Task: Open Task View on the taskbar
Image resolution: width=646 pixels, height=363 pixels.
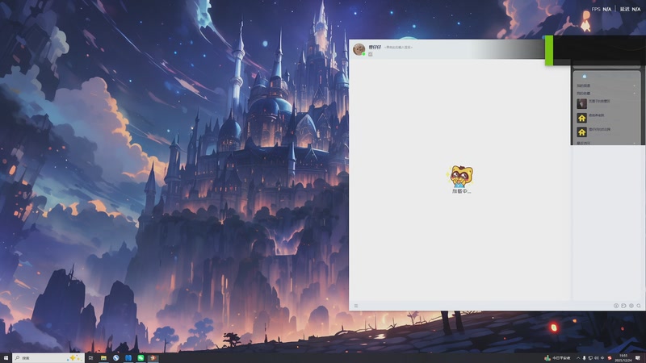Action: click(x=90, y=358)
